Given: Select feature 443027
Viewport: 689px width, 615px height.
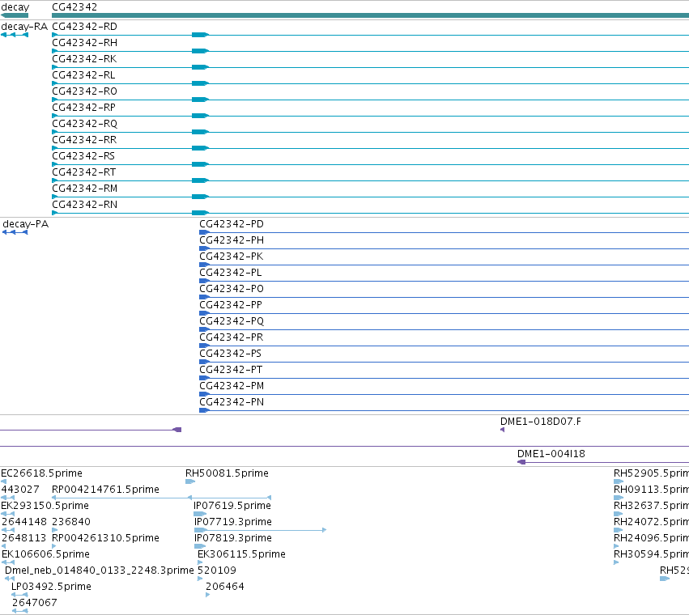Looking at the screenshot, I should (20, 490).
